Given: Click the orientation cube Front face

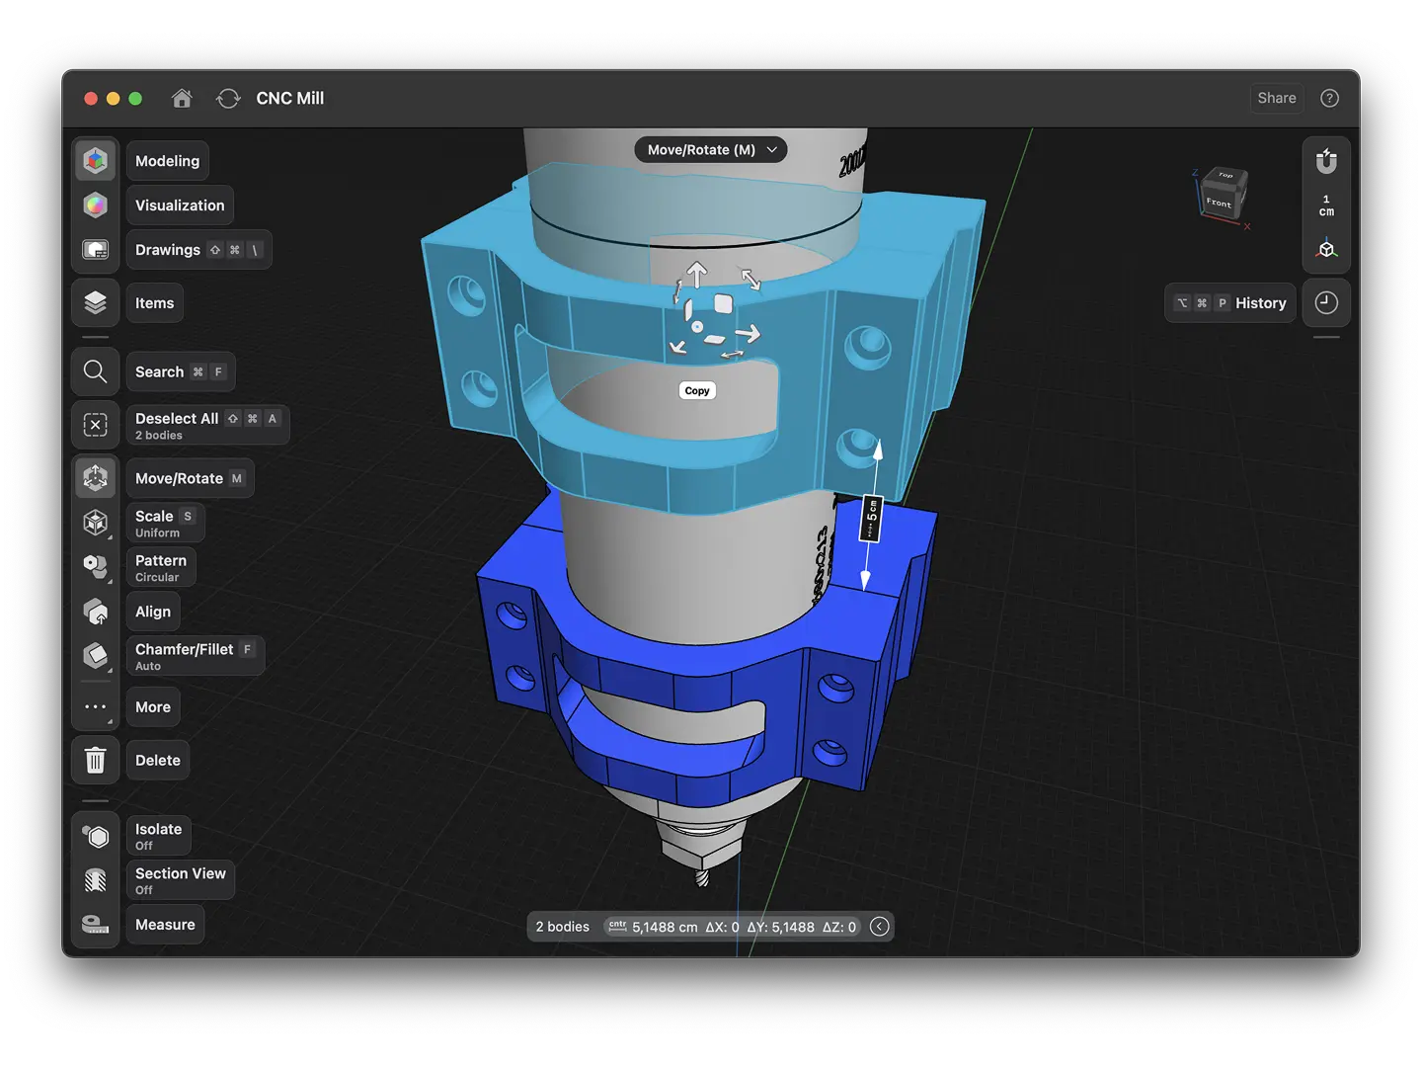Looking at the screenshot, I should [x=1220, y=201].
